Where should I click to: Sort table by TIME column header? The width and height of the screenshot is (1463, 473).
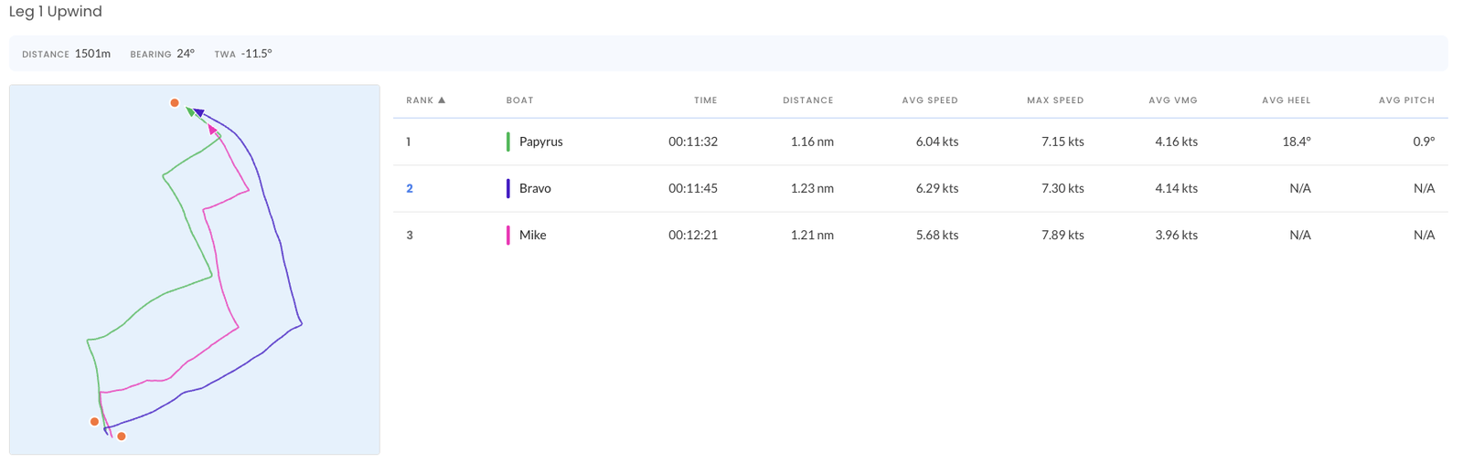[705, 100]
